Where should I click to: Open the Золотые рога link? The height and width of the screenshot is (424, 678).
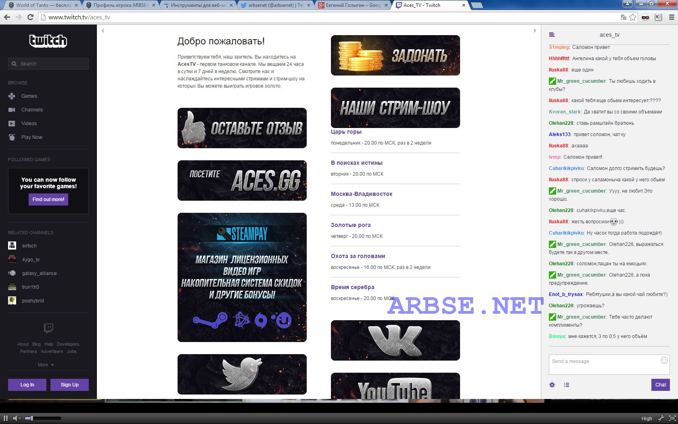point(351,225)
